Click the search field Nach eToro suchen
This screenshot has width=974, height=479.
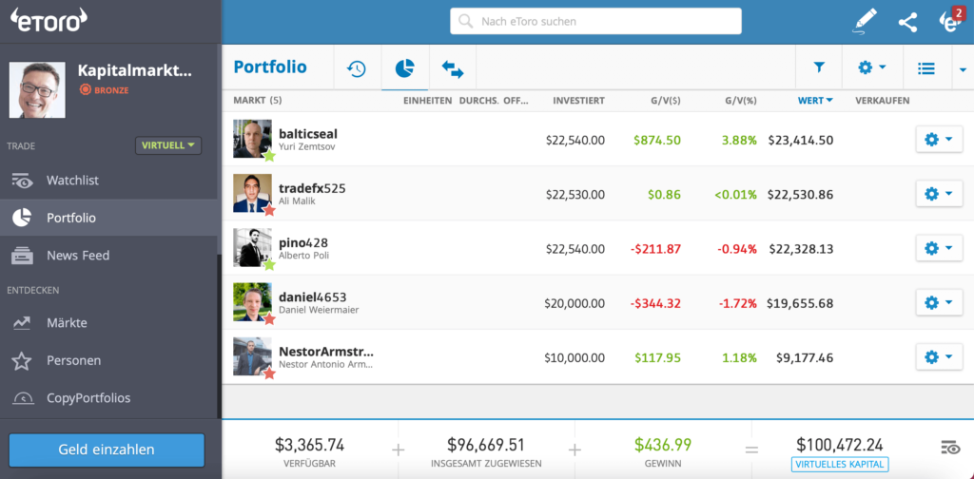tap(595, 21)
